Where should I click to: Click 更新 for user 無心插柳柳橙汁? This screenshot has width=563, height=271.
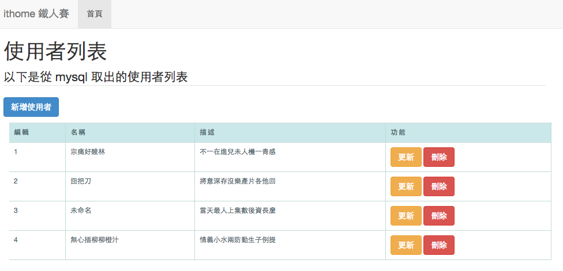[x=406, y=245]
